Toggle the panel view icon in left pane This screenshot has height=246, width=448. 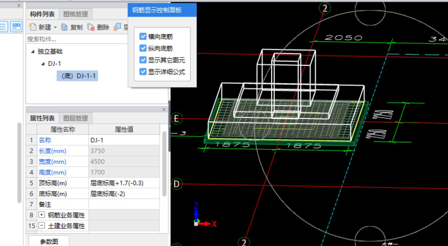pyautogui.click(x=16, y=27)
